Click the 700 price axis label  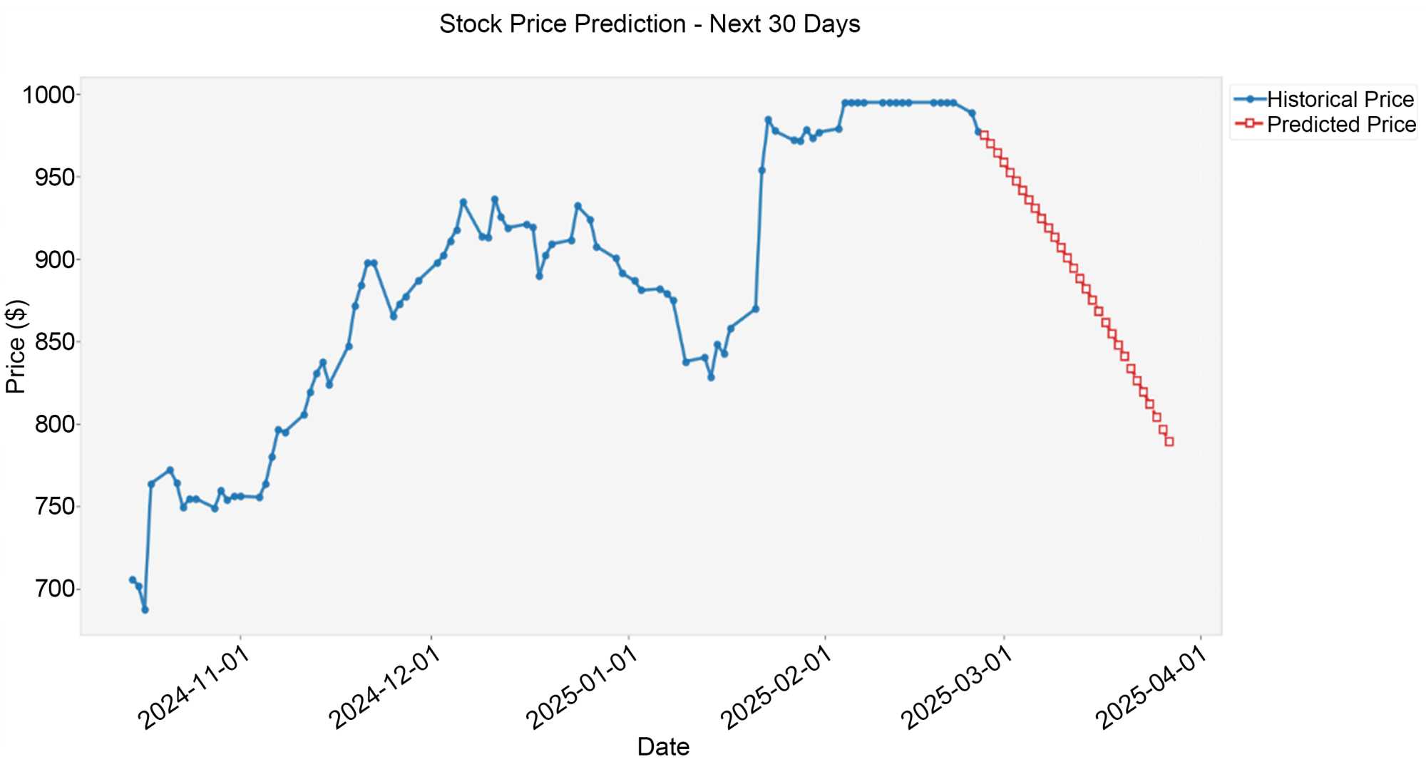click(x=55, y=589)
